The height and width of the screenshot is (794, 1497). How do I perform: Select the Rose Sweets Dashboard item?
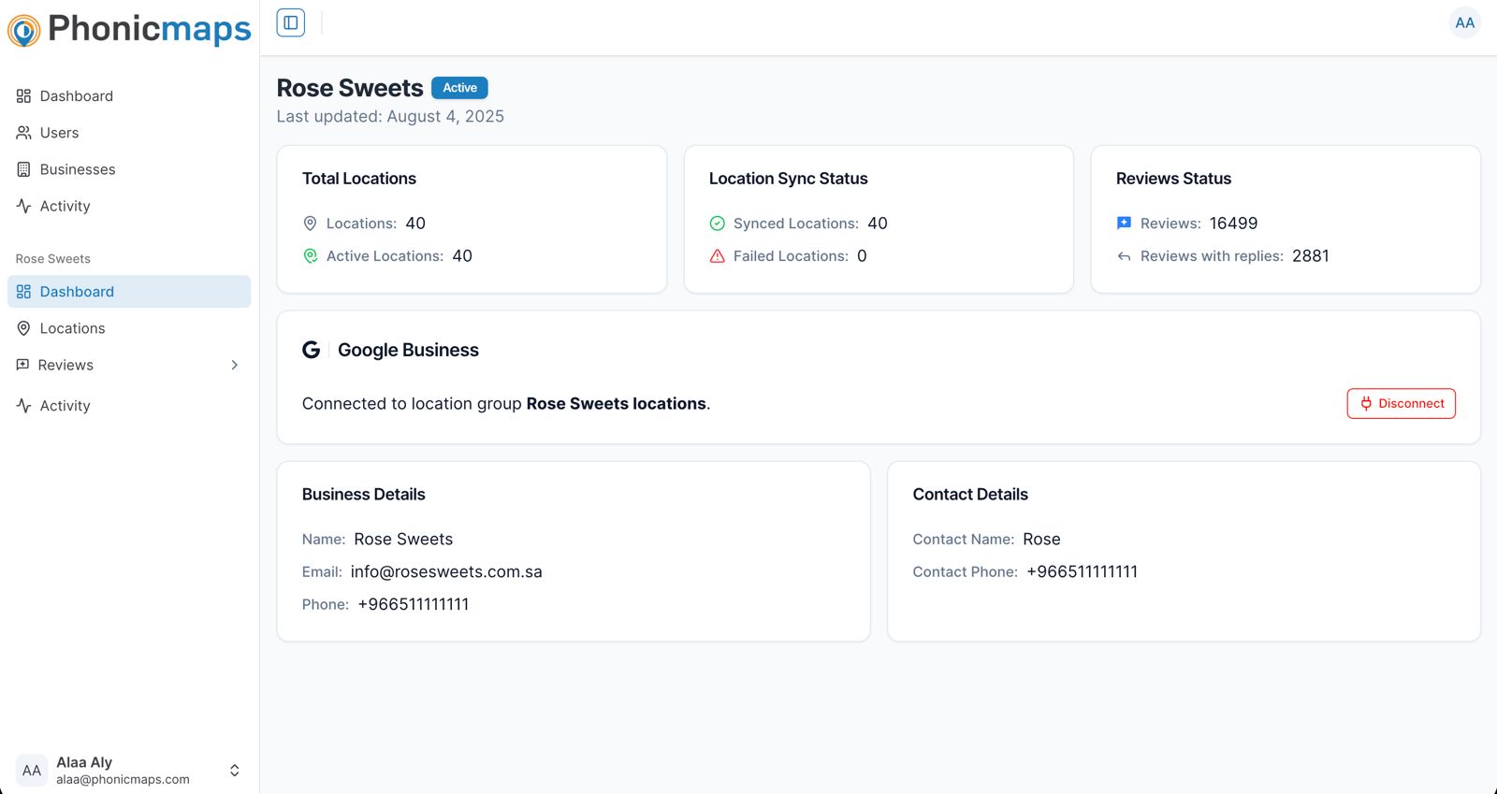[x=77, y=292]
